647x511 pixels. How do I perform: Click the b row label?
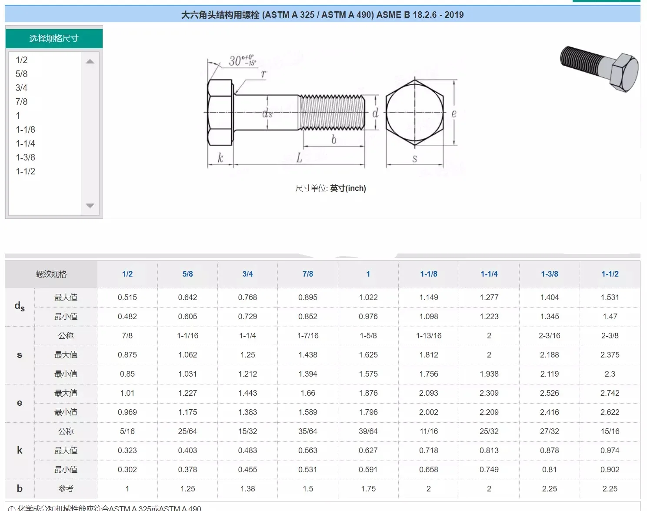click(x=20, y=489)
